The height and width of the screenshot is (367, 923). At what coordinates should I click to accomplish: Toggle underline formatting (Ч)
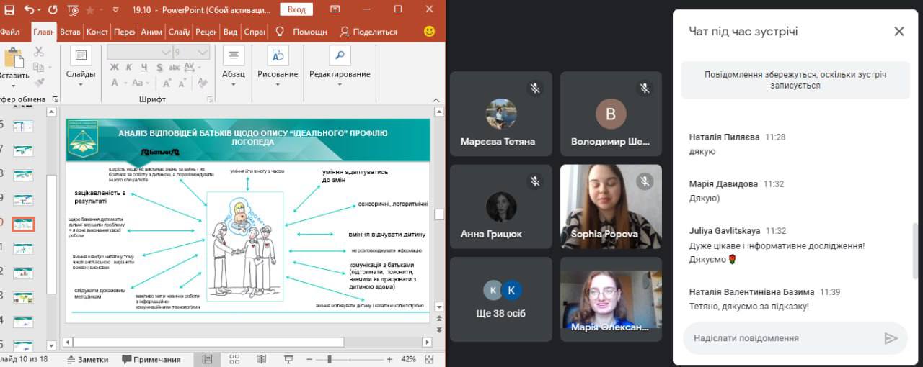pyautogui.click(x=144, y=67)
